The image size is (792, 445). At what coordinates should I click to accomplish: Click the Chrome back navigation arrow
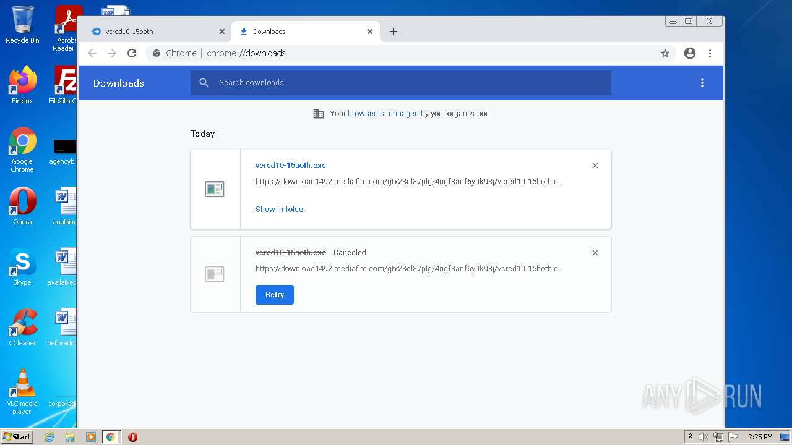click(92, 53)
